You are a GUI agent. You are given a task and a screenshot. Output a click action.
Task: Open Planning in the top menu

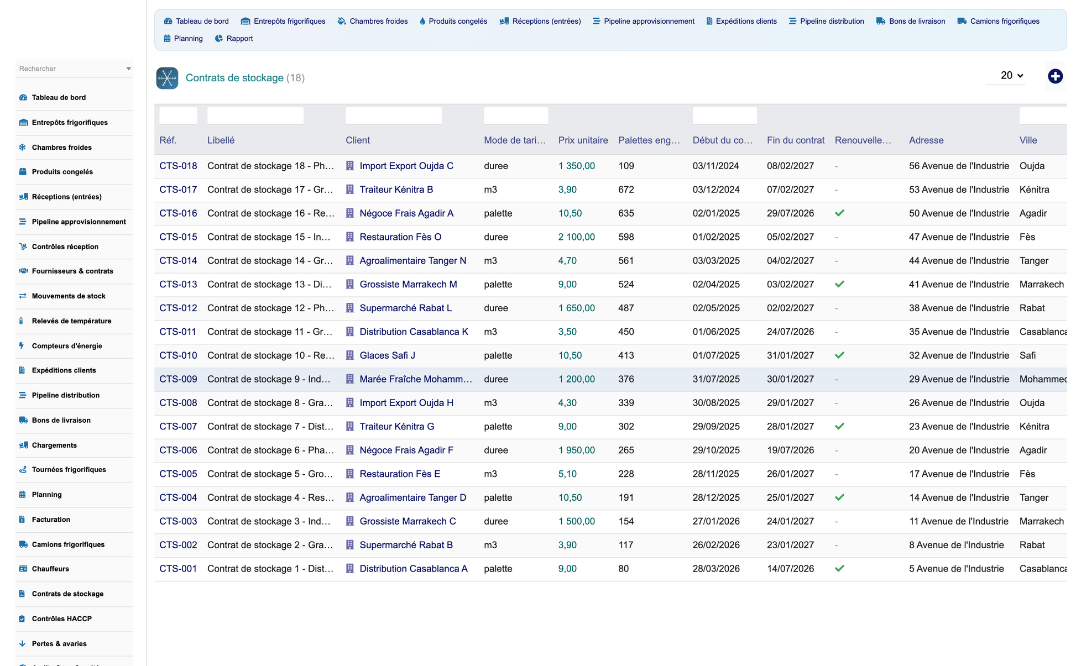(x=184, y=38)
